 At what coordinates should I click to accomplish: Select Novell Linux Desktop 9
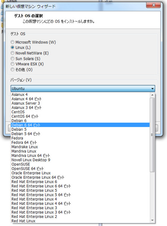click(80, 160)
